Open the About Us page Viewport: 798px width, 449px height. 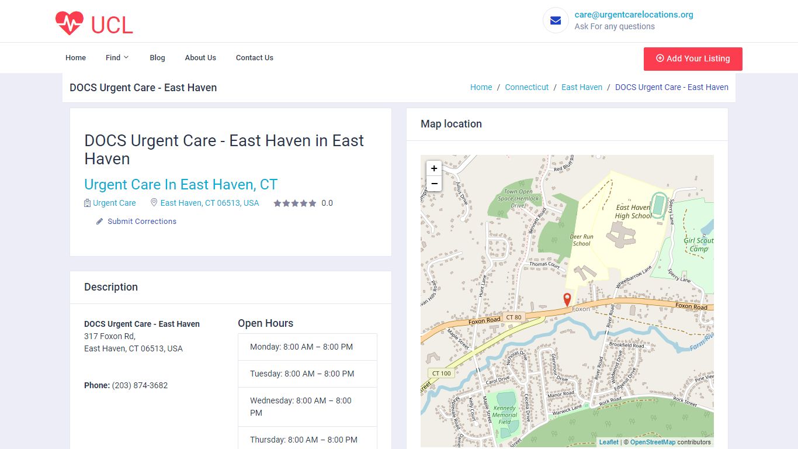[x=200, y=58]
